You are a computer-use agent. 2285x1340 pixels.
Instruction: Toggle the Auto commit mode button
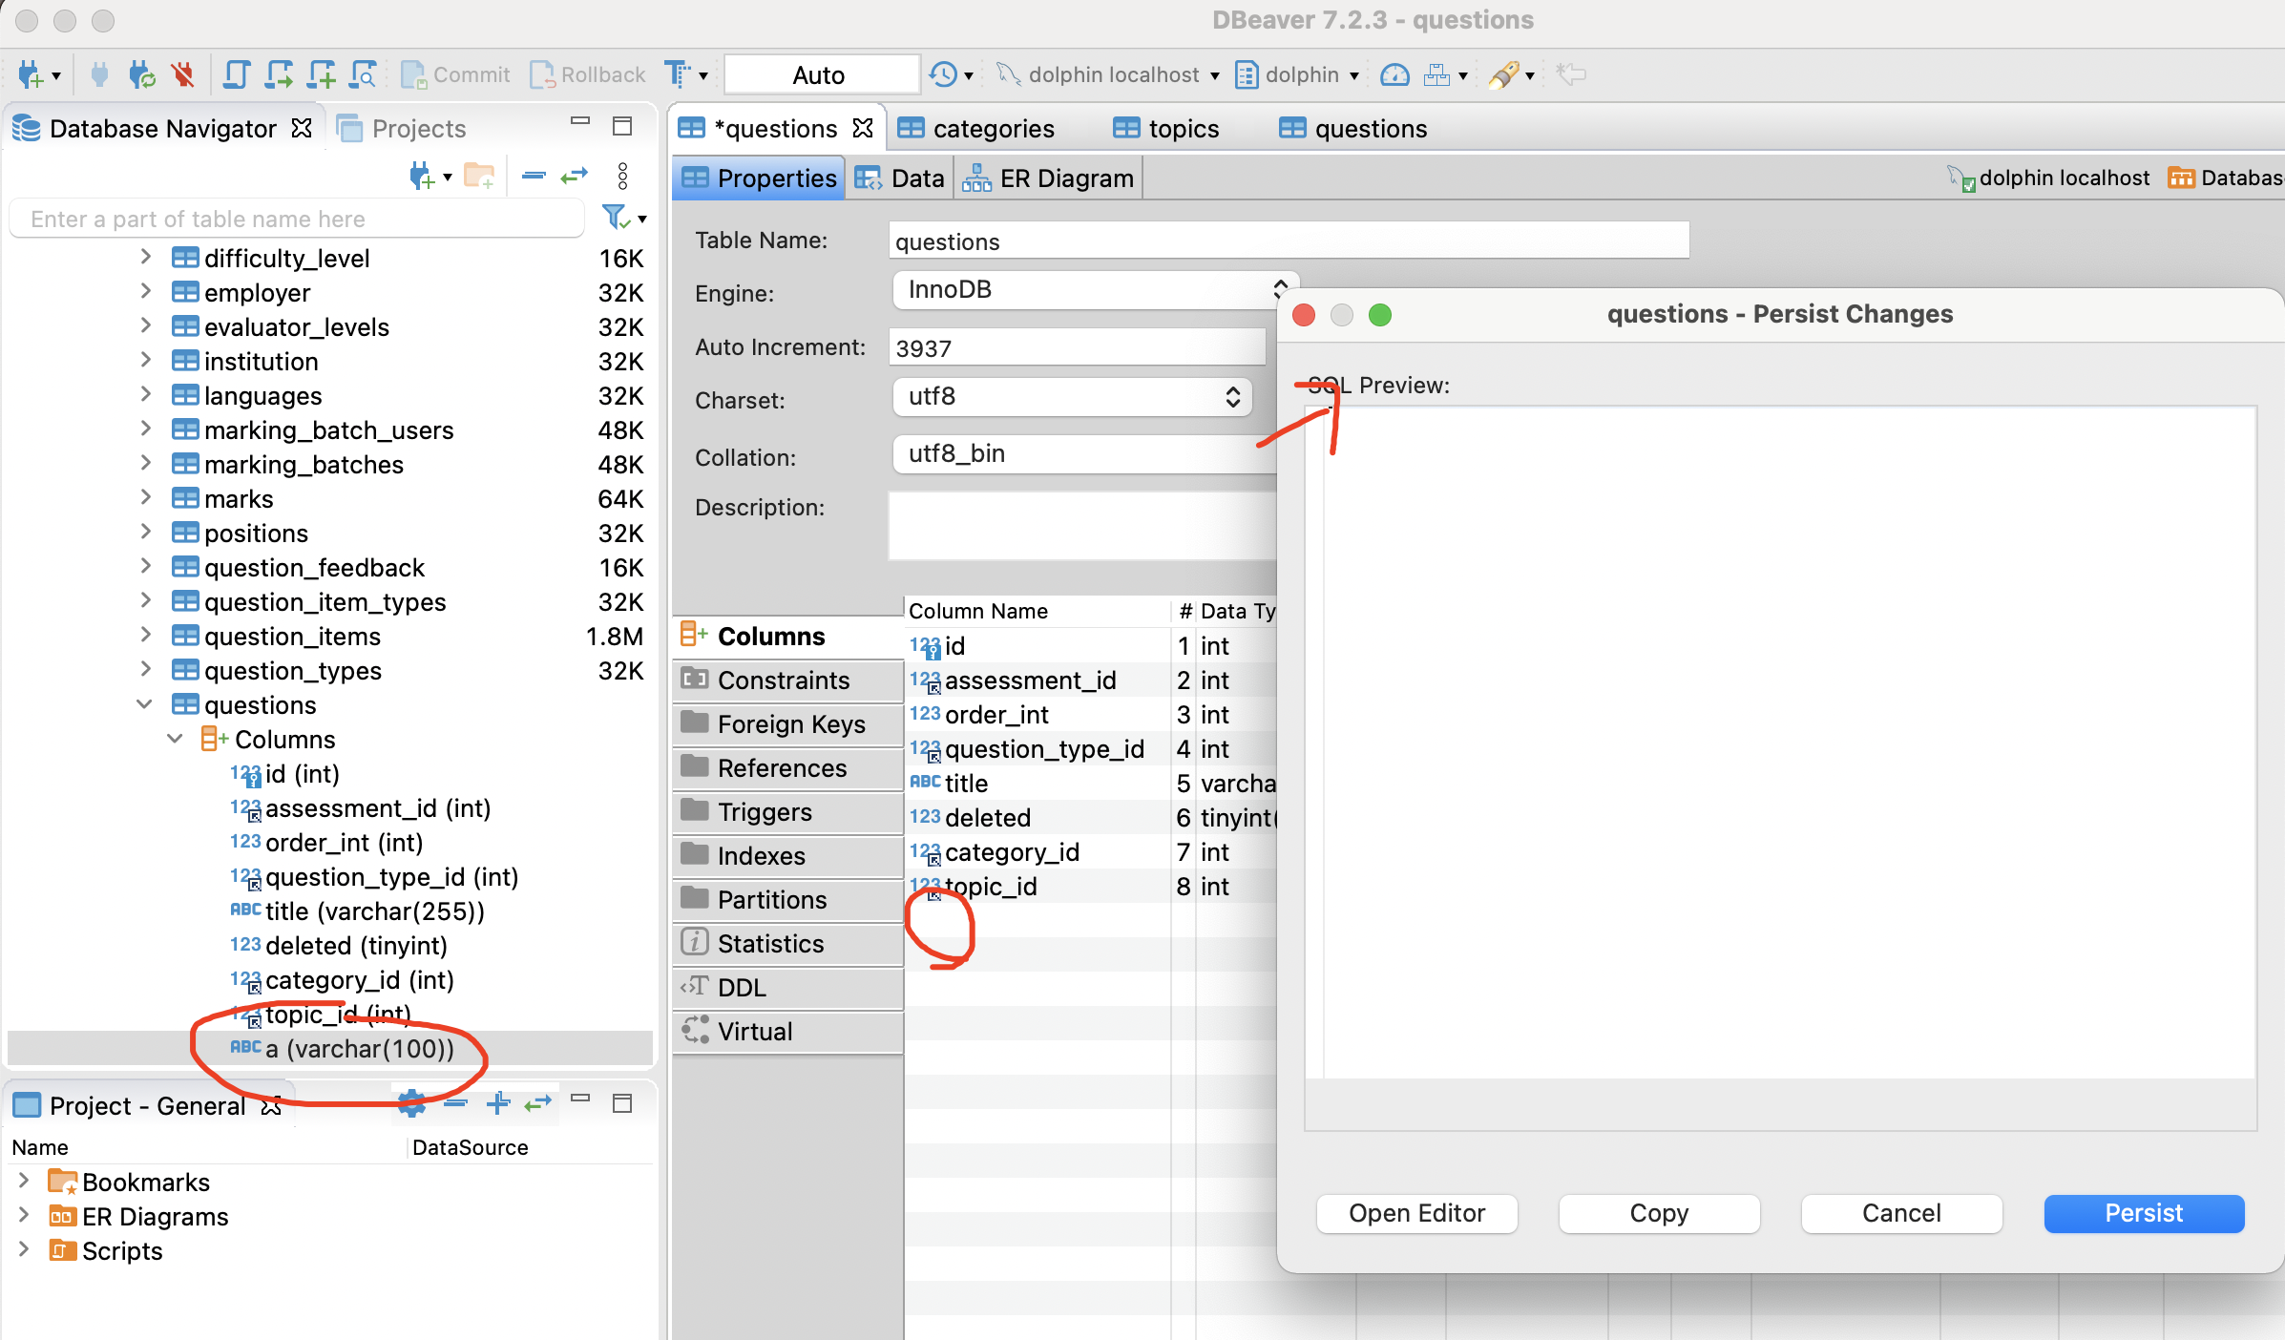[x=820, y=74]
